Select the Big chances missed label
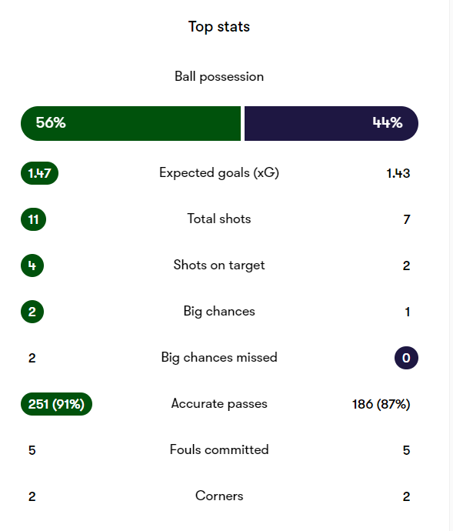The image size is (453, 531). [219, 358]
